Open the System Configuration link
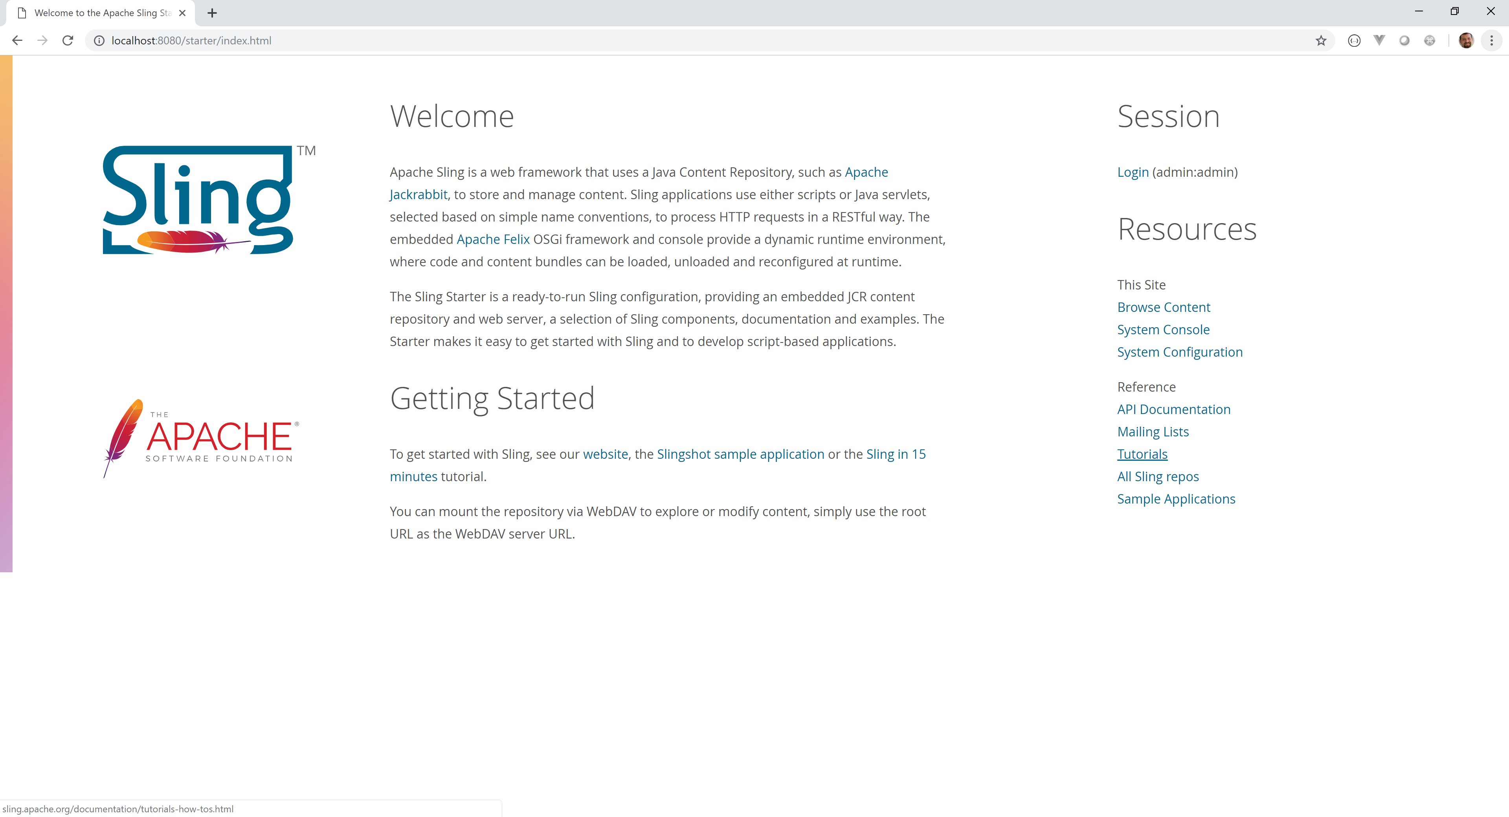1509x817 pixels. coord(1179,352)
